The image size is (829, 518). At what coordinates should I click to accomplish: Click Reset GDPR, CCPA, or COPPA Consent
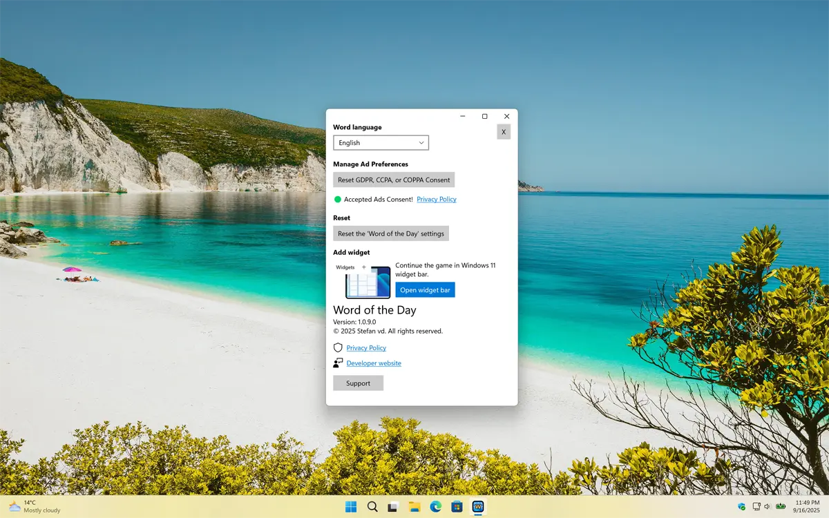394,180
